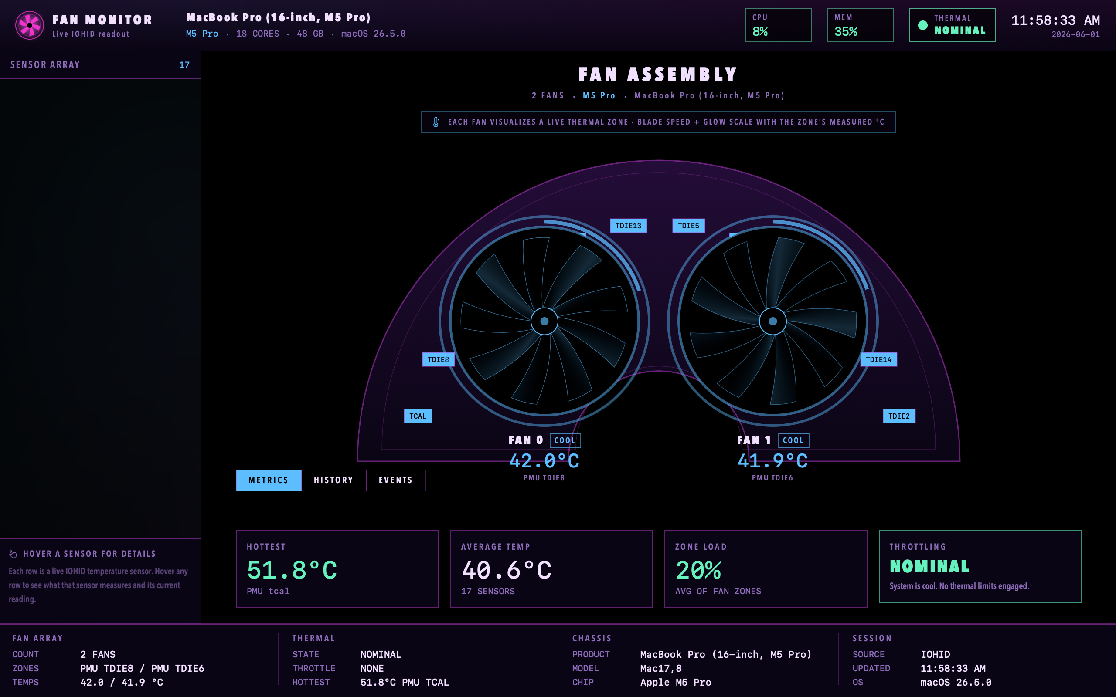Click the ZONES value PMU TDIE8 / PMU TDIE6
Image resolution: width=1116 pixels, height=697 pixels.
point(142,668)
